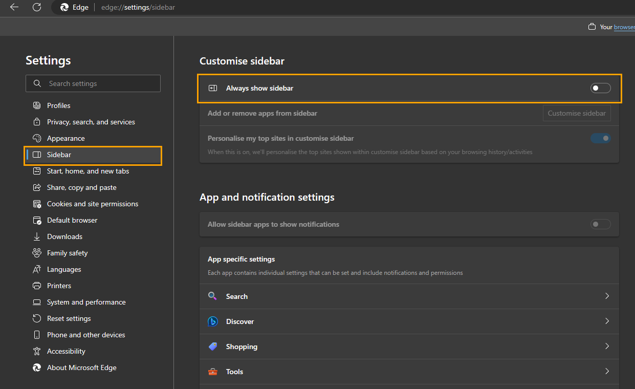This screenshot has height=389, width=635.
Task: Click the Search settings input field
Action: click(93, 83)
